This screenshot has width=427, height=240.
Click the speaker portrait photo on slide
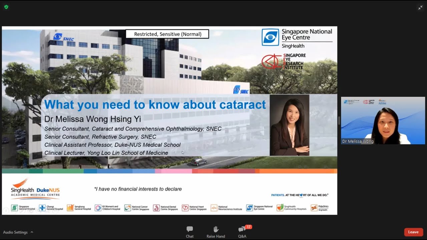pyautogui.click(x=290, y=125)
